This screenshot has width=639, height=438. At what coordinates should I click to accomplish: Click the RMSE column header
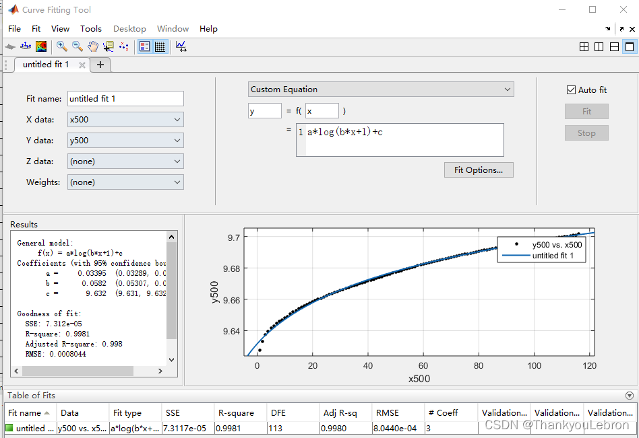(398, 413)
